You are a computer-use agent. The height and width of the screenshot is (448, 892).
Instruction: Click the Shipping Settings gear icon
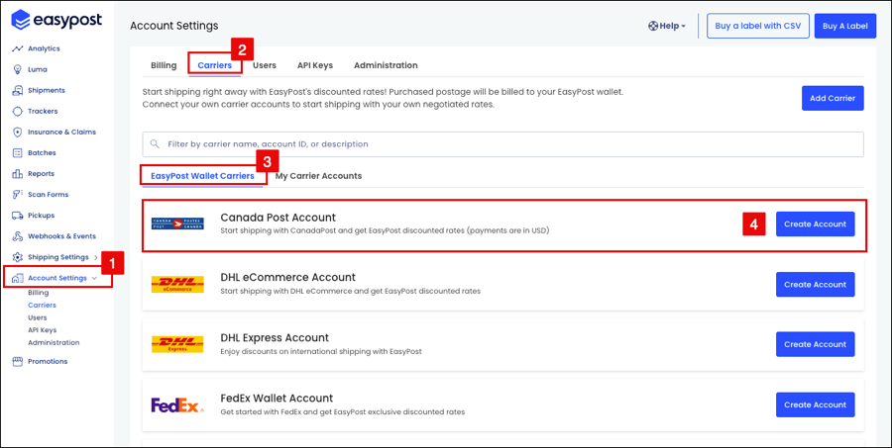tap(17, 257)
